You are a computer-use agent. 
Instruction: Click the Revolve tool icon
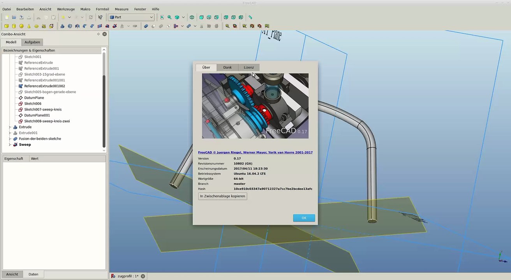point(70,26)
